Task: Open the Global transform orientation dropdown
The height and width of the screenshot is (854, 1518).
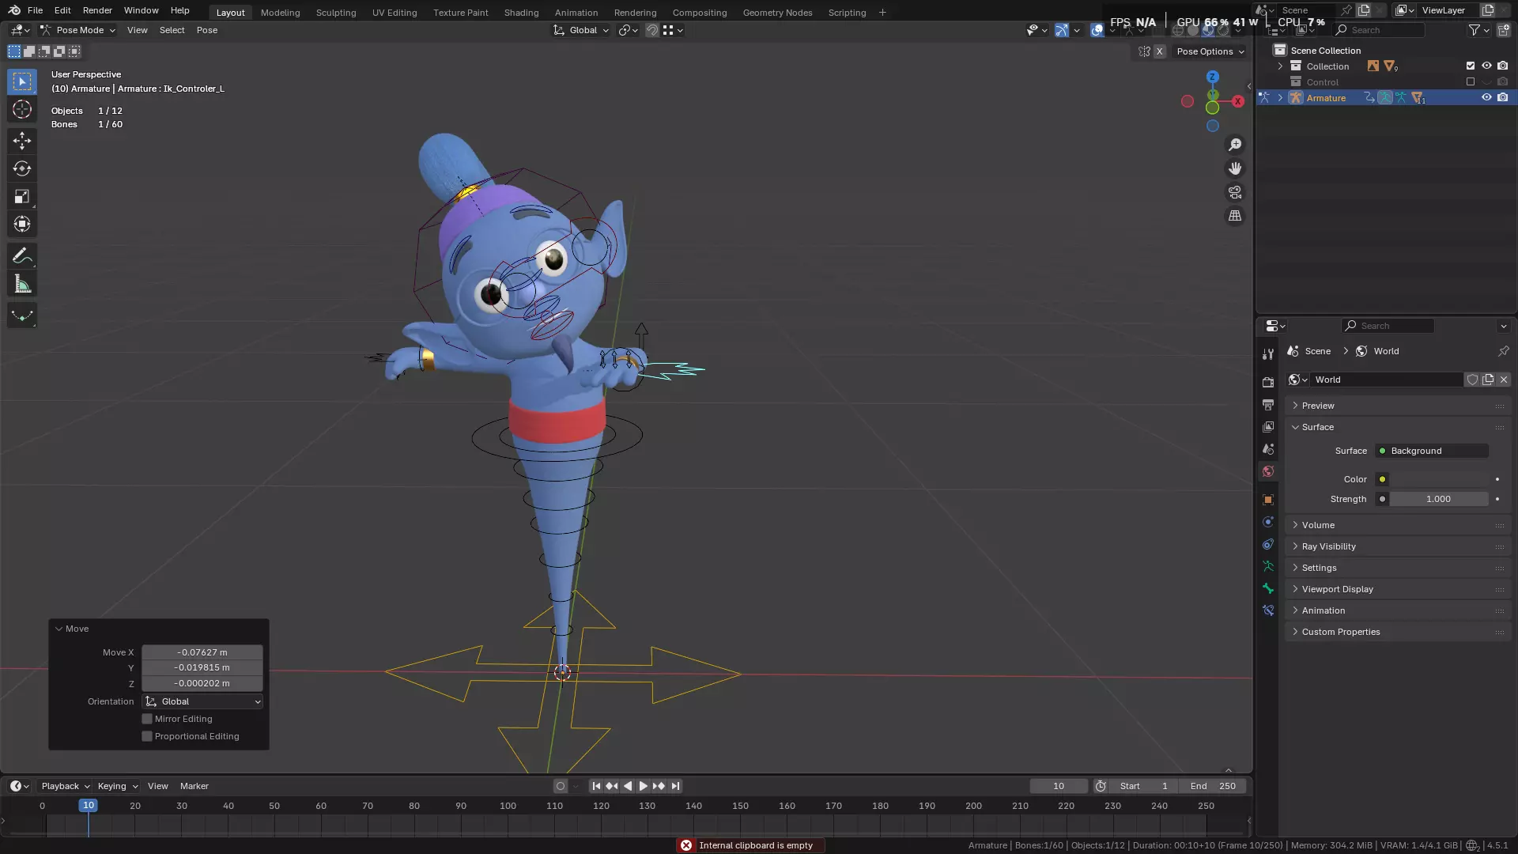Action: (x=582, y=30)
